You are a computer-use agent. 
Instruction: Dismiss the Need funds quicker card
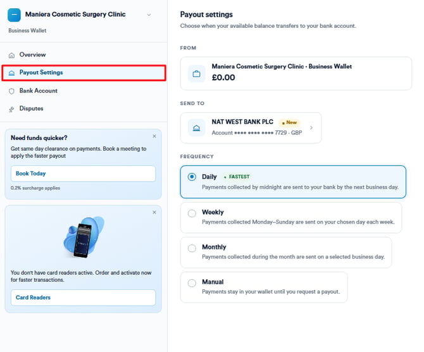[154, 136]
